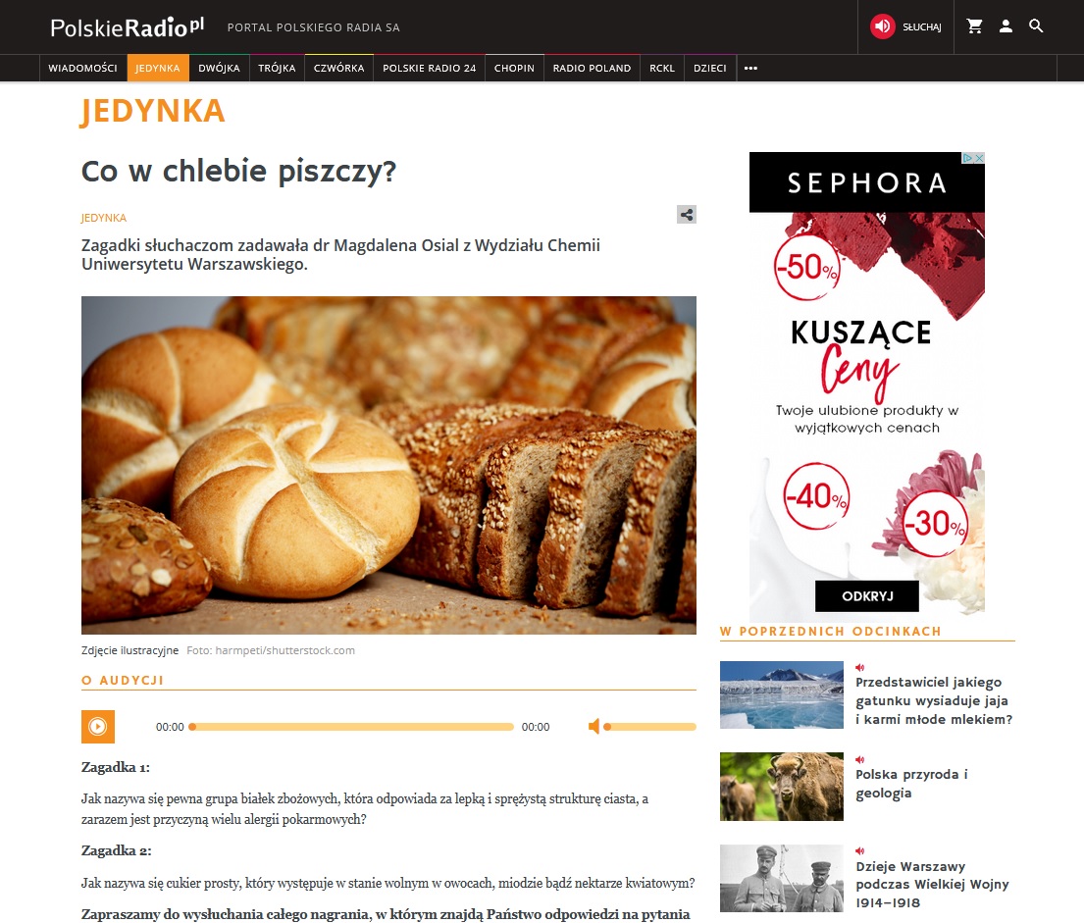Adjust the volume slider bar
This screenshot has height=923, width=1084.
pos(649,727)
